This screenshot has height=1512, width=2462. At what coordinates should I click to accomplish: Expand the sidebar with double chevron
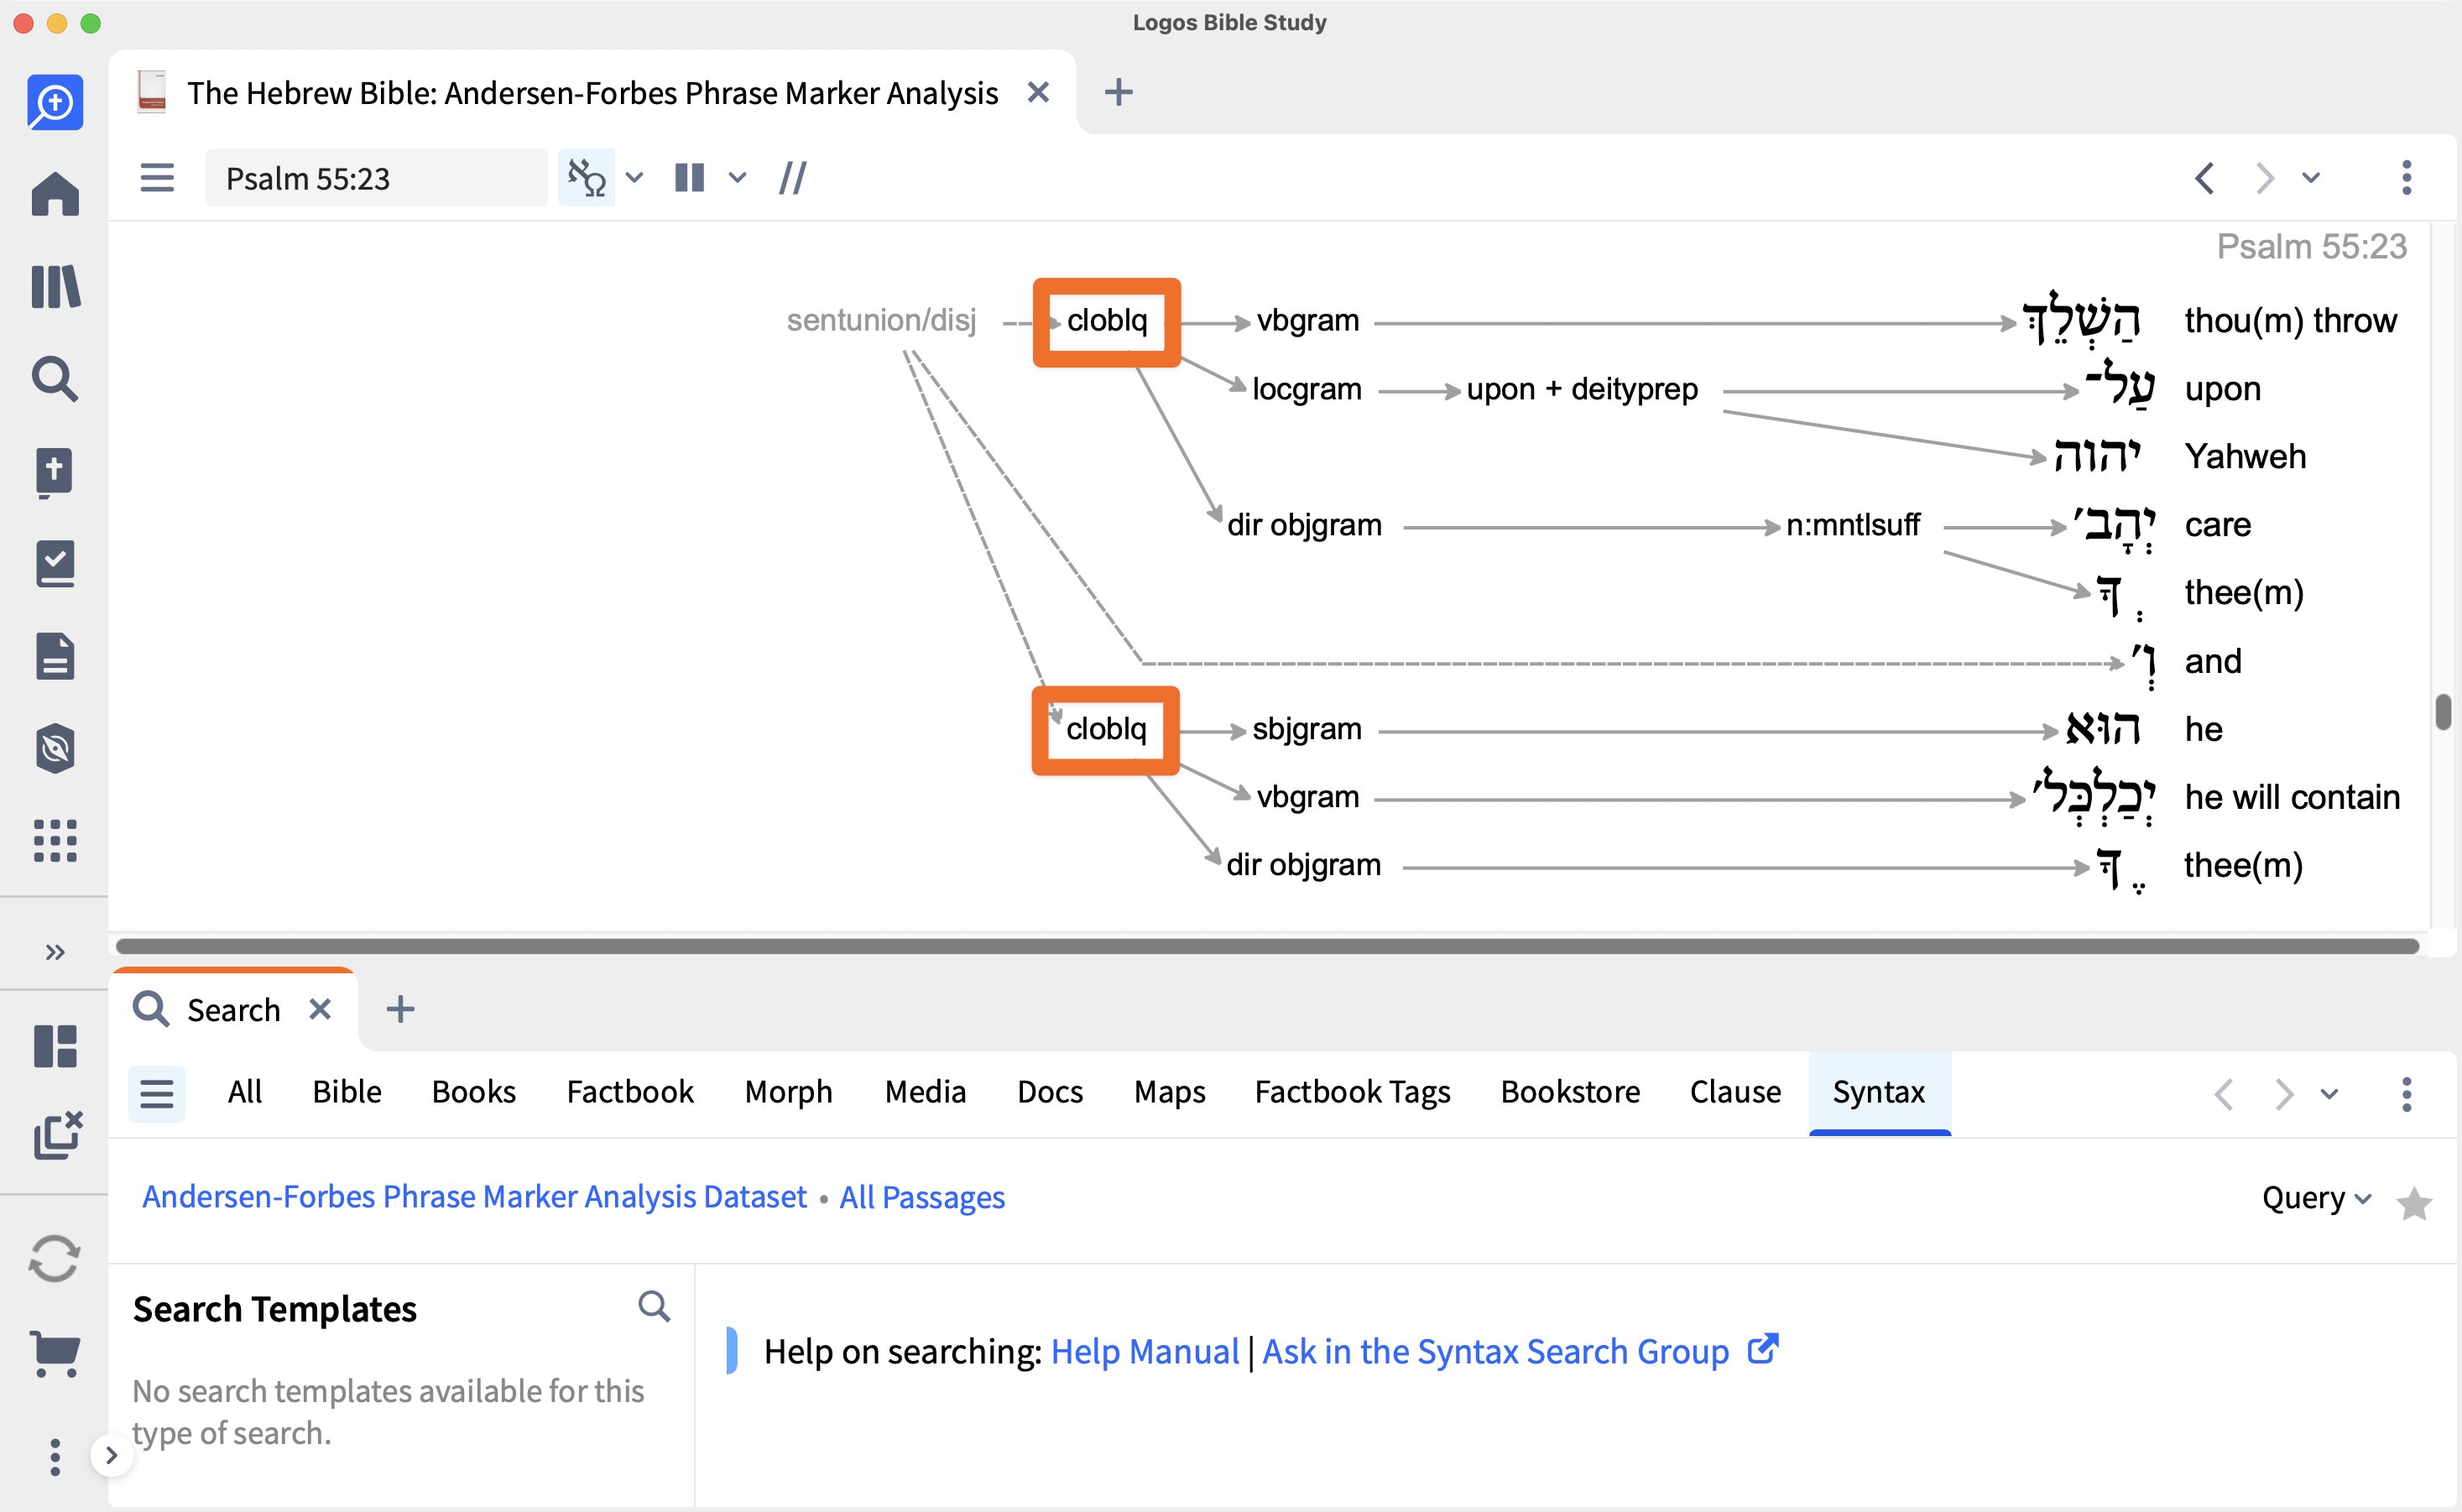54,951
